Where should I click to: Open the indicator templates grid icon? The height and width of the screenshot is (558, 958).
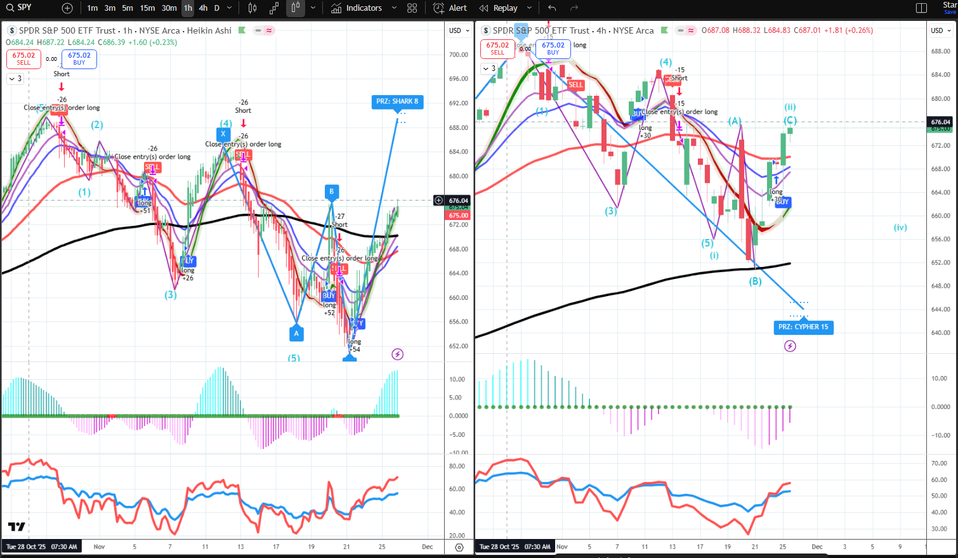pos(412,8)
